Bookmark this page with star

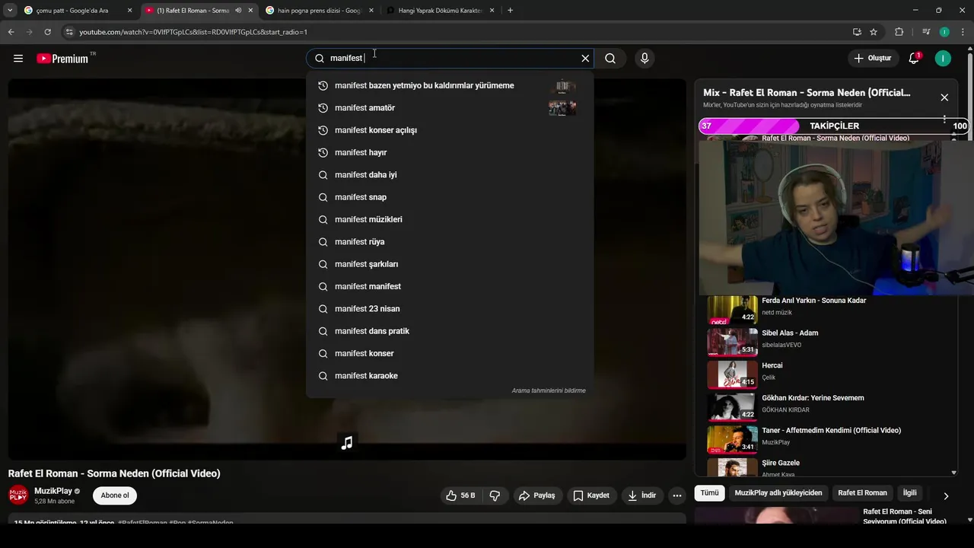pyautogui.click(x=874, y=32)
